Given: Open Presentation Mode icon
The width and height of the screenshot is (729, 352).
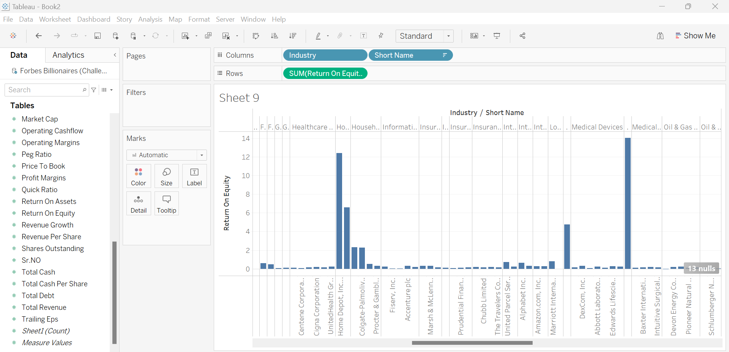Looking at the screenshot, I should [x=497, y=36].
